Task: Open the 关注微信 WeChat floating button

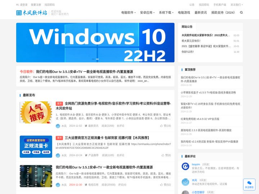Action: coord(249,184)
